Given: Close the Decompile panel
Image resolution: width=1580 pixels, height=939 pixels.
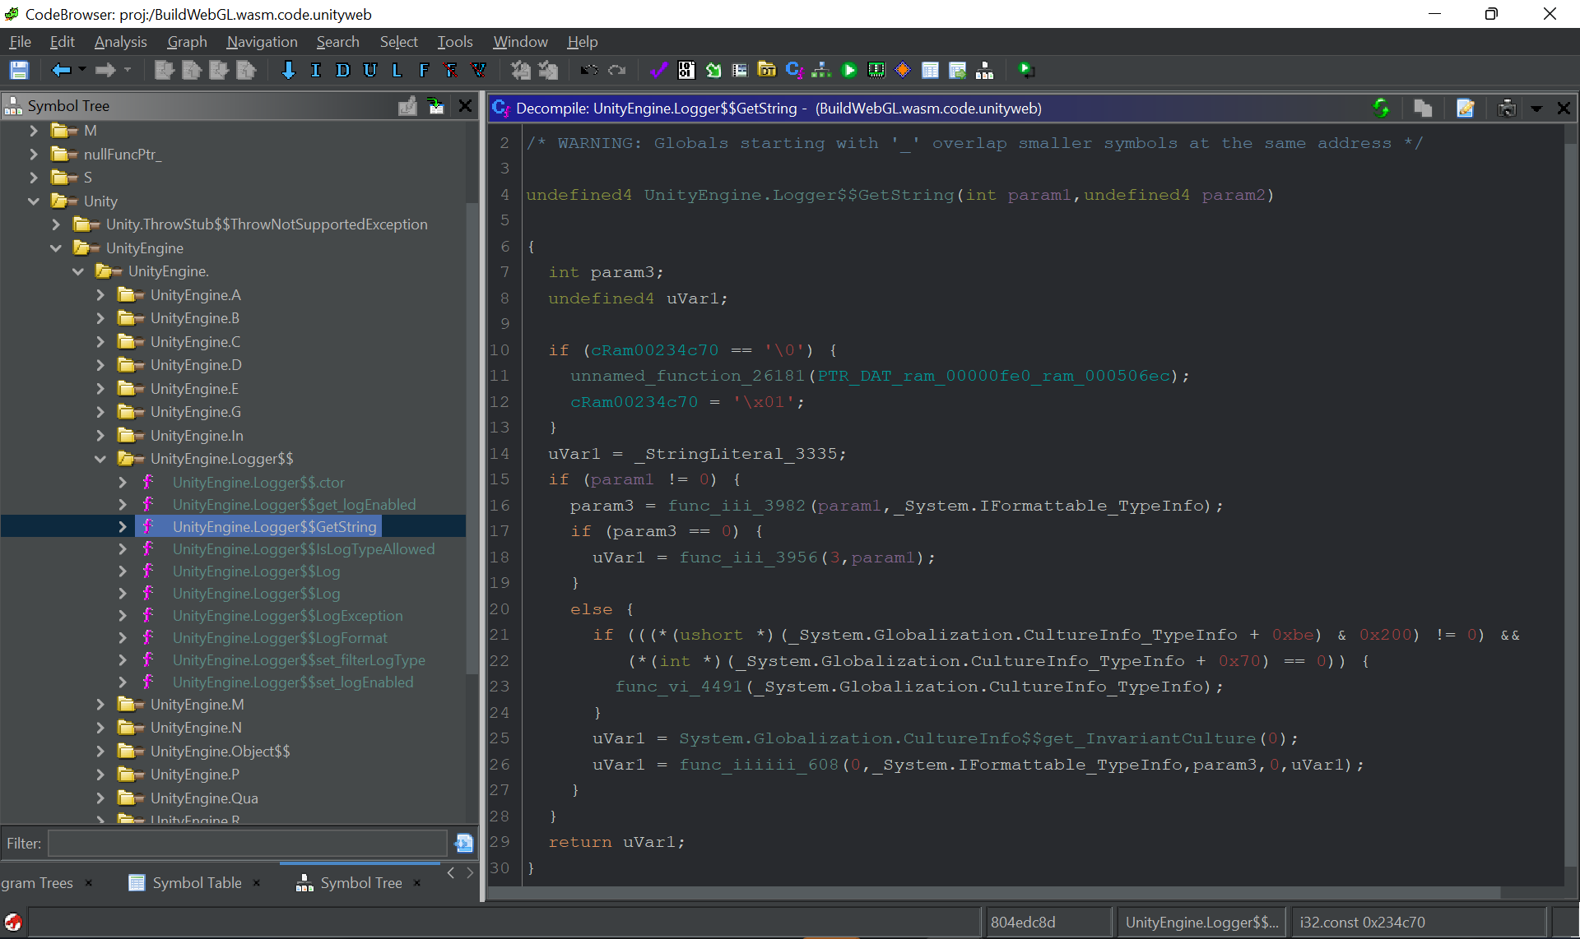Looking at the screenshot, I should (x=1564, y=108).
